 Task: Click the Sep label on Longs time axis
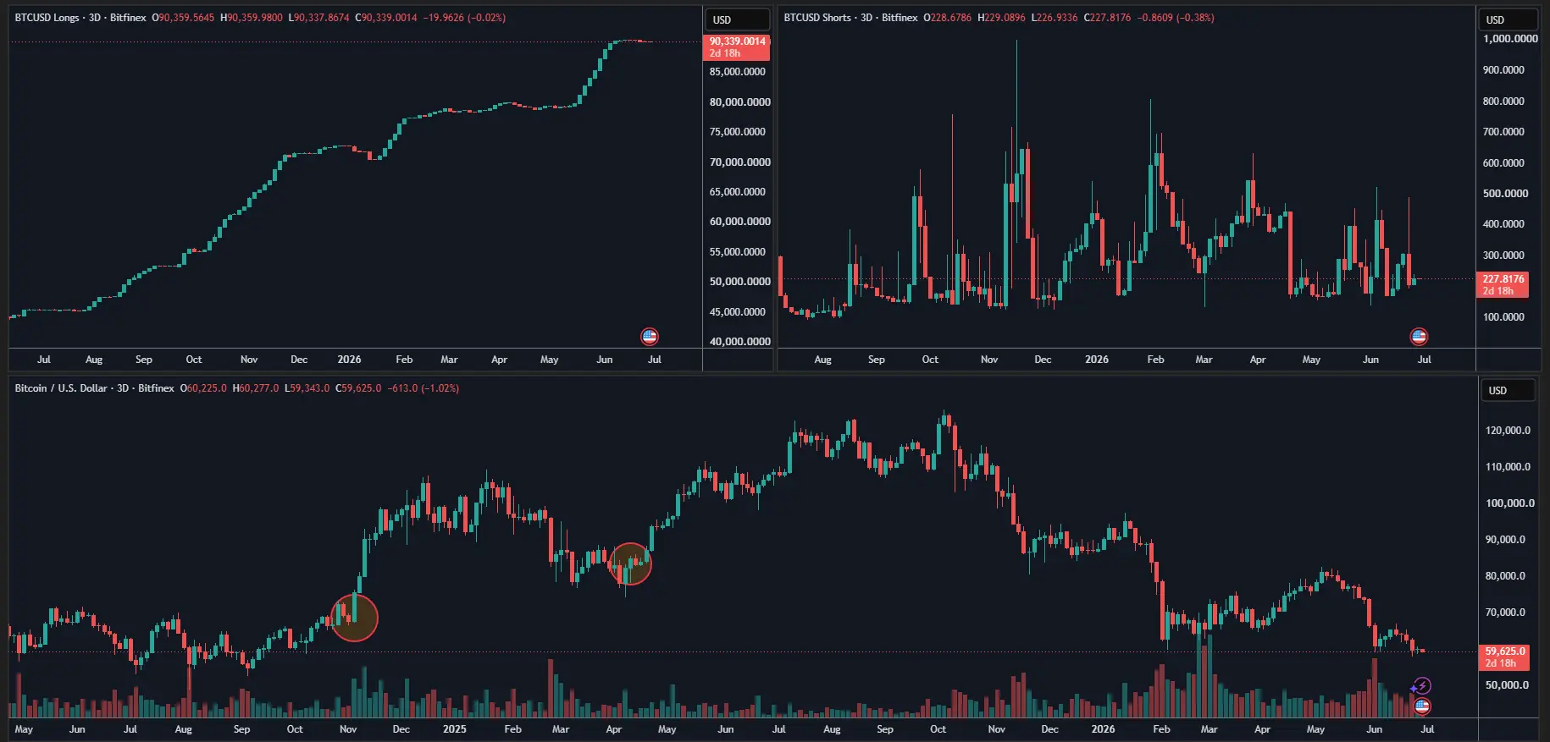pos(144,360)
